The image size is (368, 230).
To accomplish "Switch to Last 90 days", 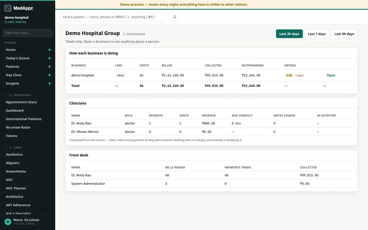I will pos(344,34).
